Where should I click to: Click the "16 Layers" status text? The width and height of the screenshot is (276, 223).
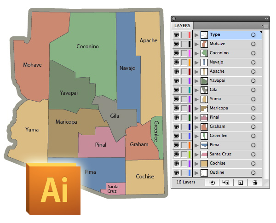pyautogui.click(x=186, y=182)
